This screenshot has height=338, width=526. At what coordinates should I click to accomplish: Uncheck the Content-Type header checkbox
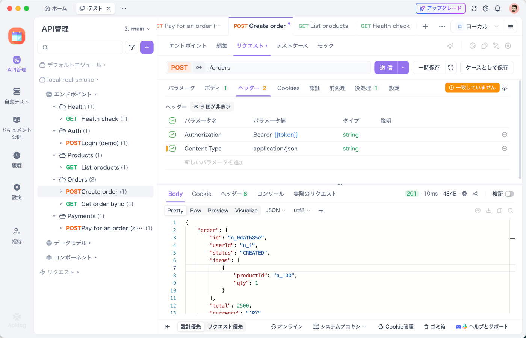[x=172, y=149]
